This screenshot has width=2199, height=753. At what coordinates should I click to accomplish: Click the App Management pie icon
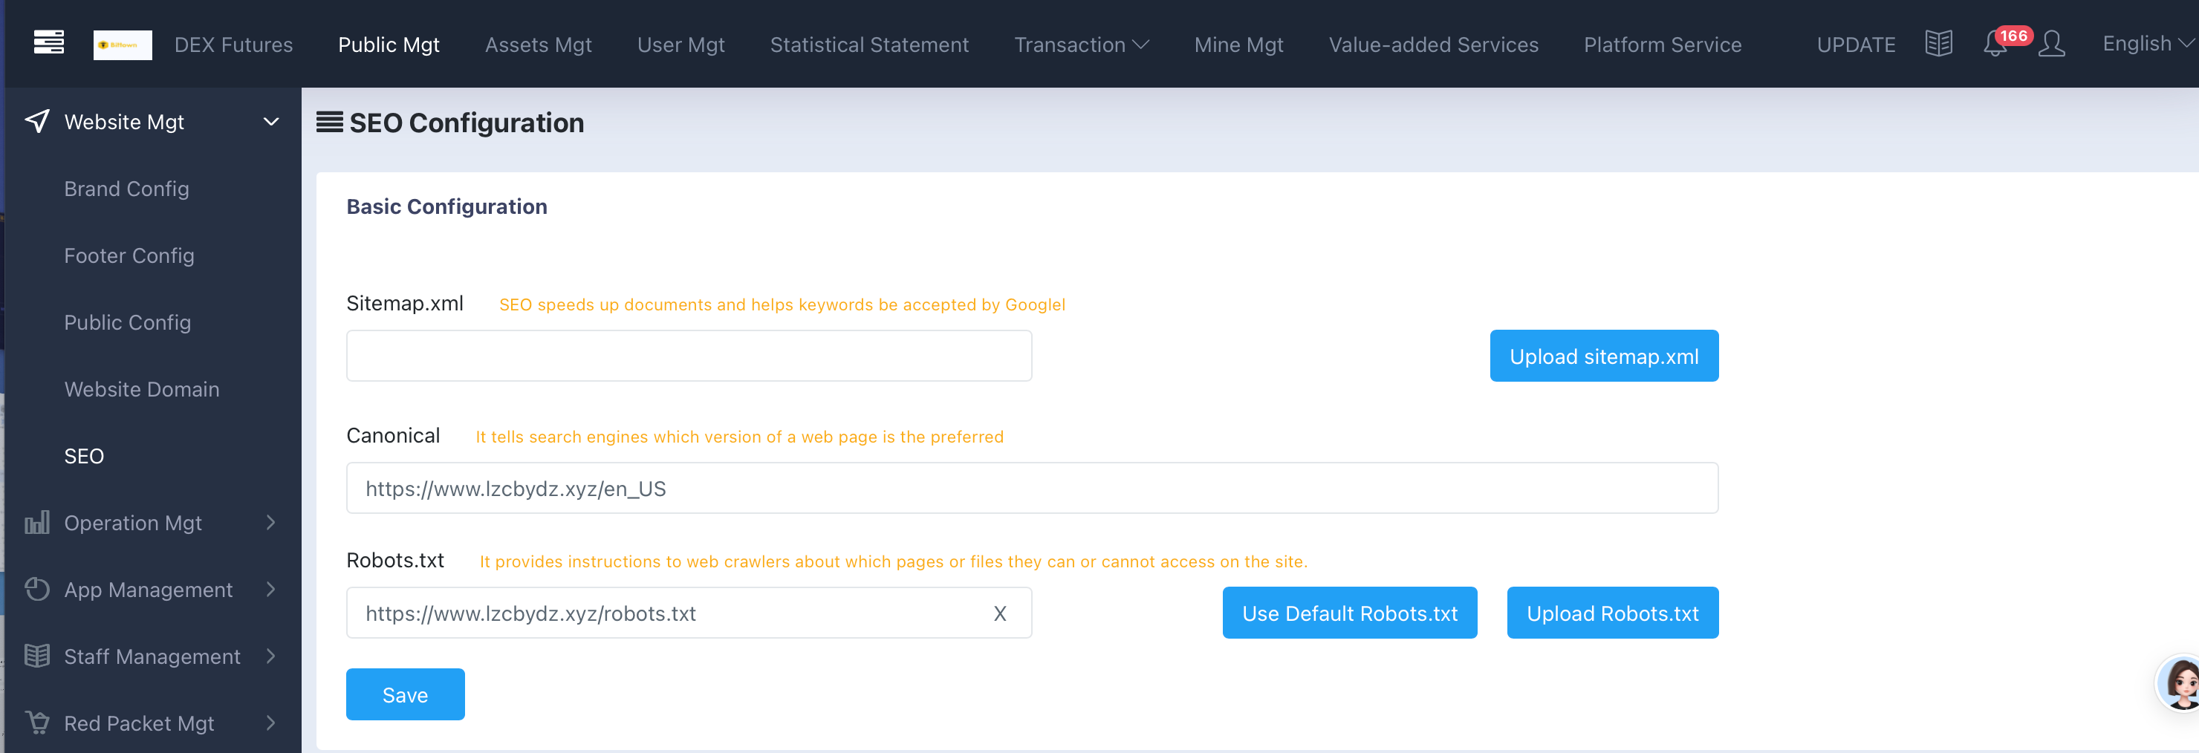[38, 589]
